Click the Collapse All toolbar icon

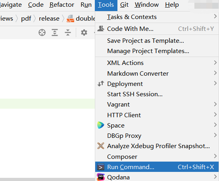pyautogui.click(x=68, y=32)
